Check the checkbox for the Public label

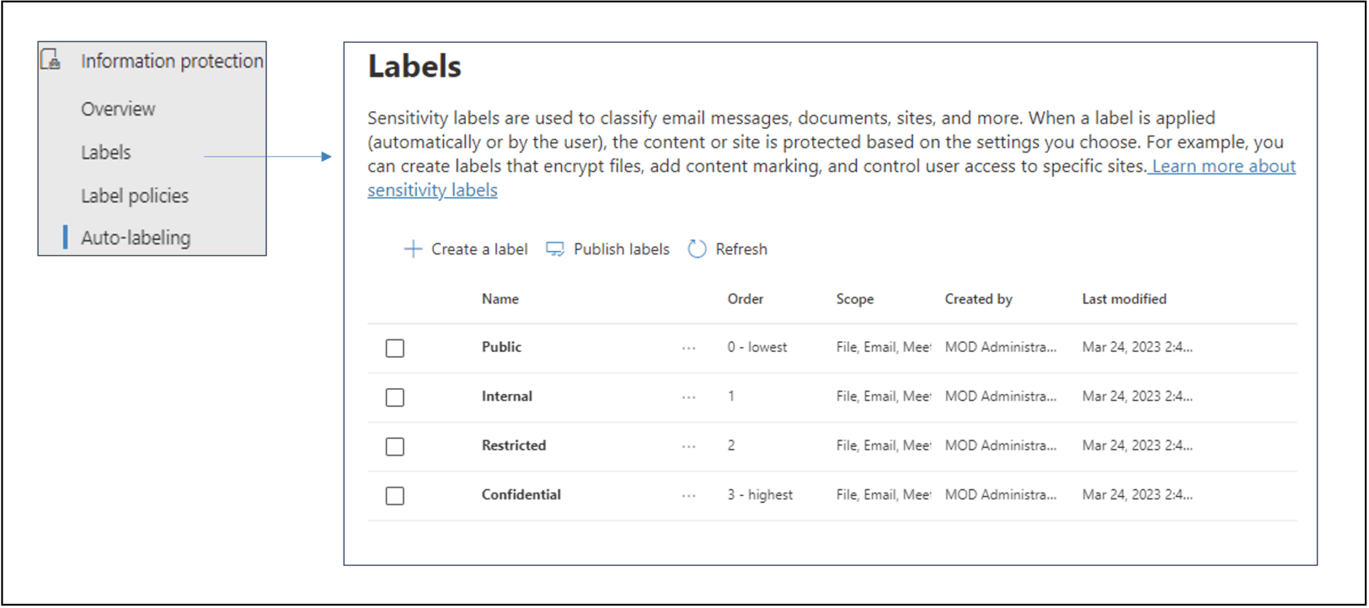pyautogui.click(x=394, y=348)
